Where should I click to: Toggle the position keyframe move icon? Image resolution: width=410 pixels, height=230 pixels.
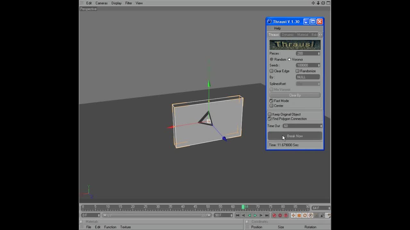[293, 215]
